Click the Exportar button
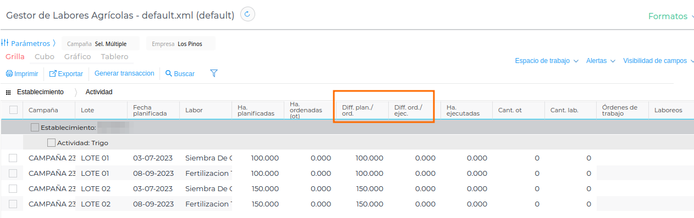 tap(66, 73)
